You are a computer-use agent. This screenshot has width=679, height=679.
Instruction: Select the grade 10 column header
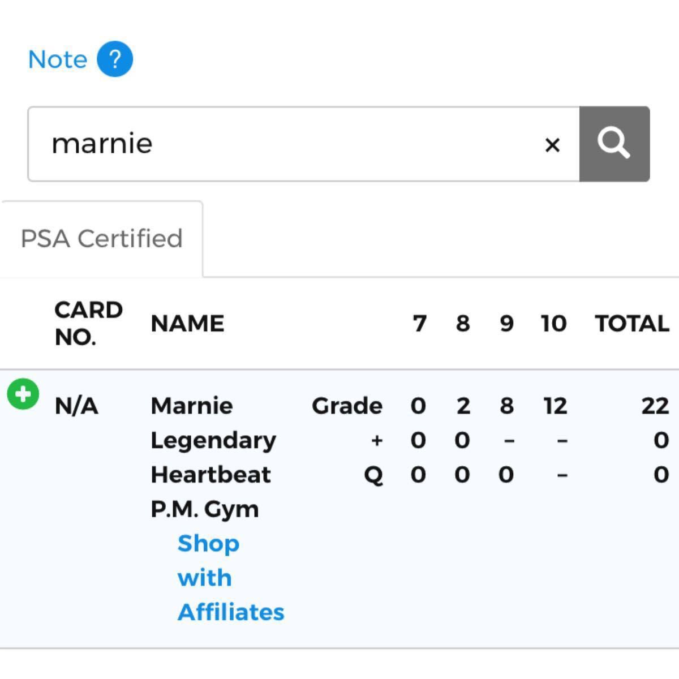553,324
